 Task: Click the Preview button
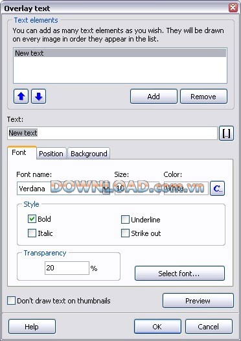pyautogui.click(x=198, y=301)
